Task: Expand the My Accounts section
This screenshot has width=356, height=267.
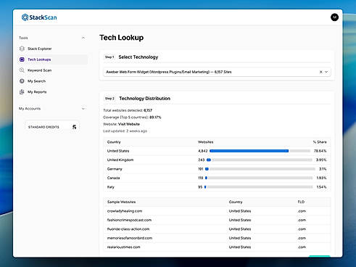Action: pyautogui.click(x=83, y=109)
